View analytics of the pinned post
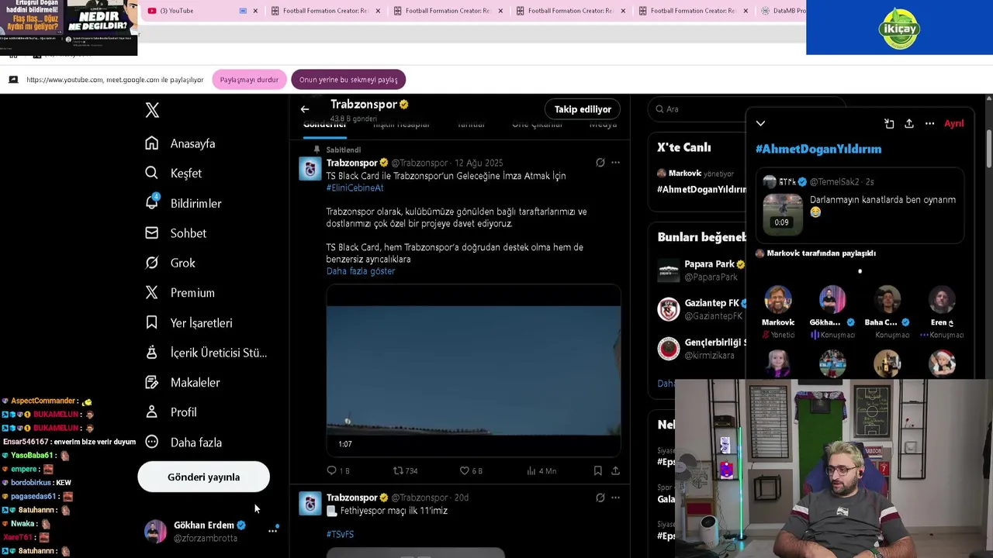 [x=541, y=470]
